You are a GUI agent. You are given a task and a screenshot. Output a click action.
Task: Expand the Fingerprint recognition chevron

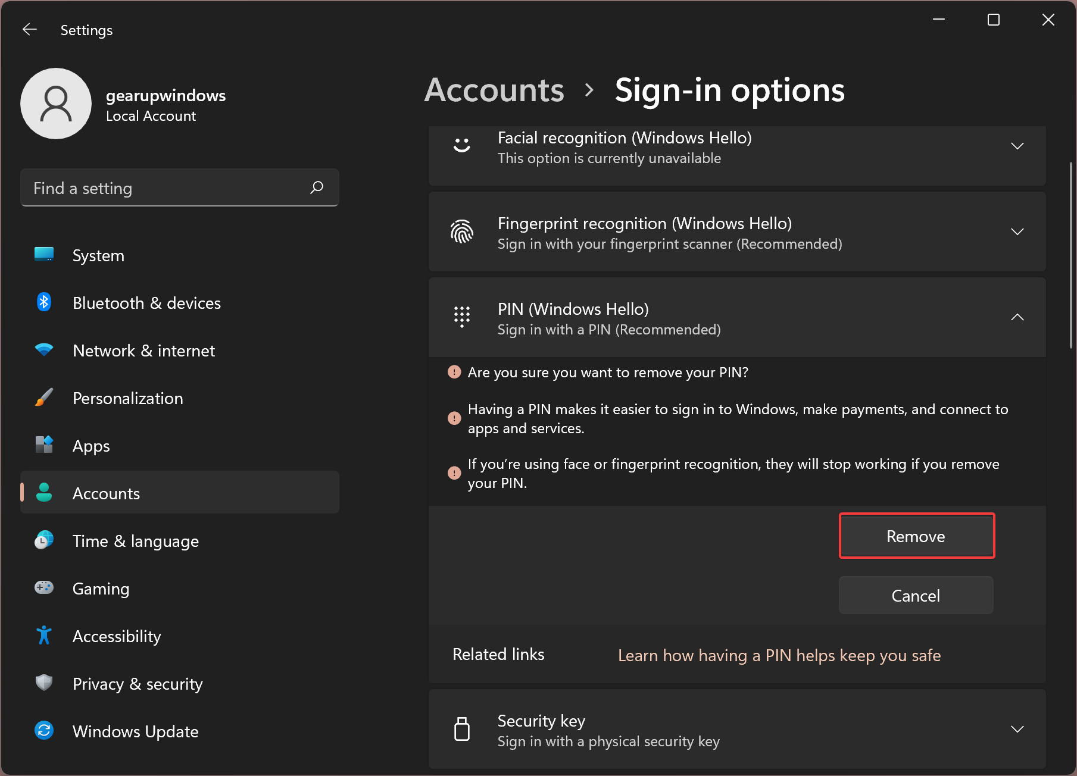click(x=1017, y=231)
